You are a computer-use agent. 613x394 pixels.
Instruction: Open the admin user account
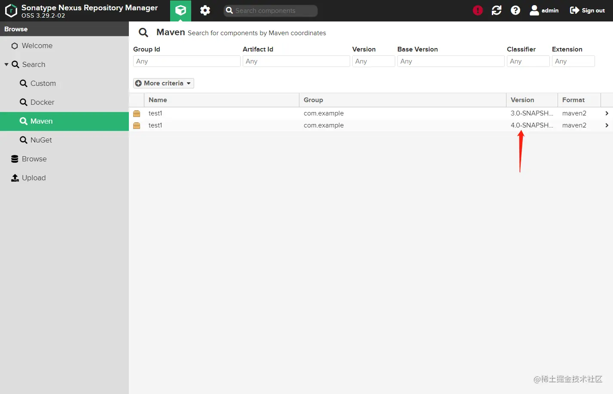[x=544, y=10]
